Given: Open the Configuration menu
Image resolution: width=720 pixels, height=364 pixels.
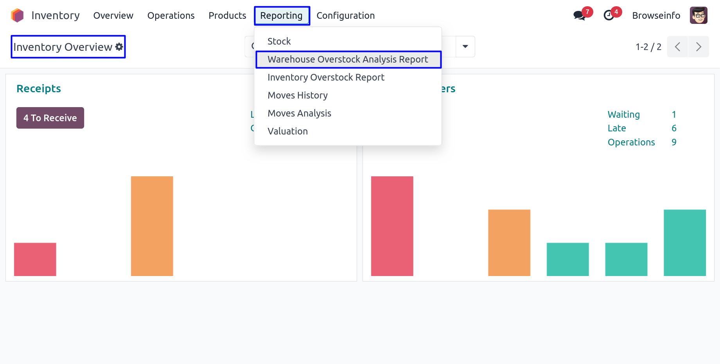Looking at the screenshot, I should 345,16.
